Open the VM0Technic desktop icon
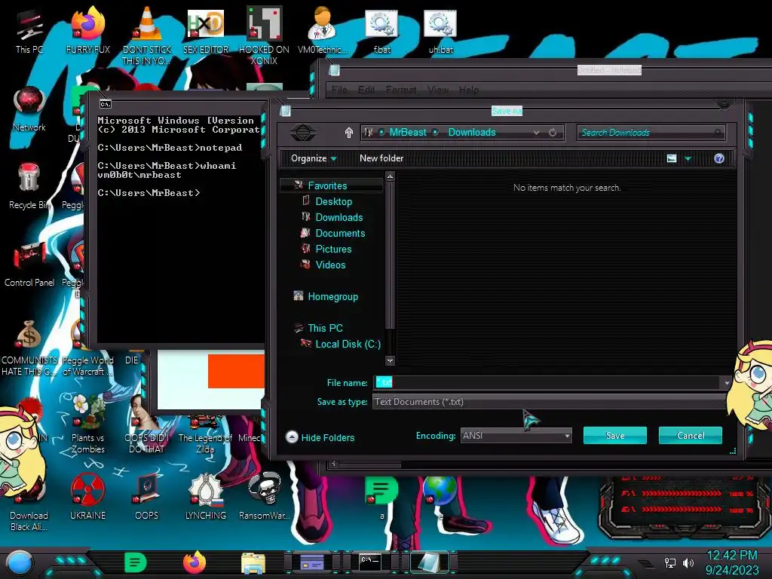772x579 pixels. (x=323, y=30)
